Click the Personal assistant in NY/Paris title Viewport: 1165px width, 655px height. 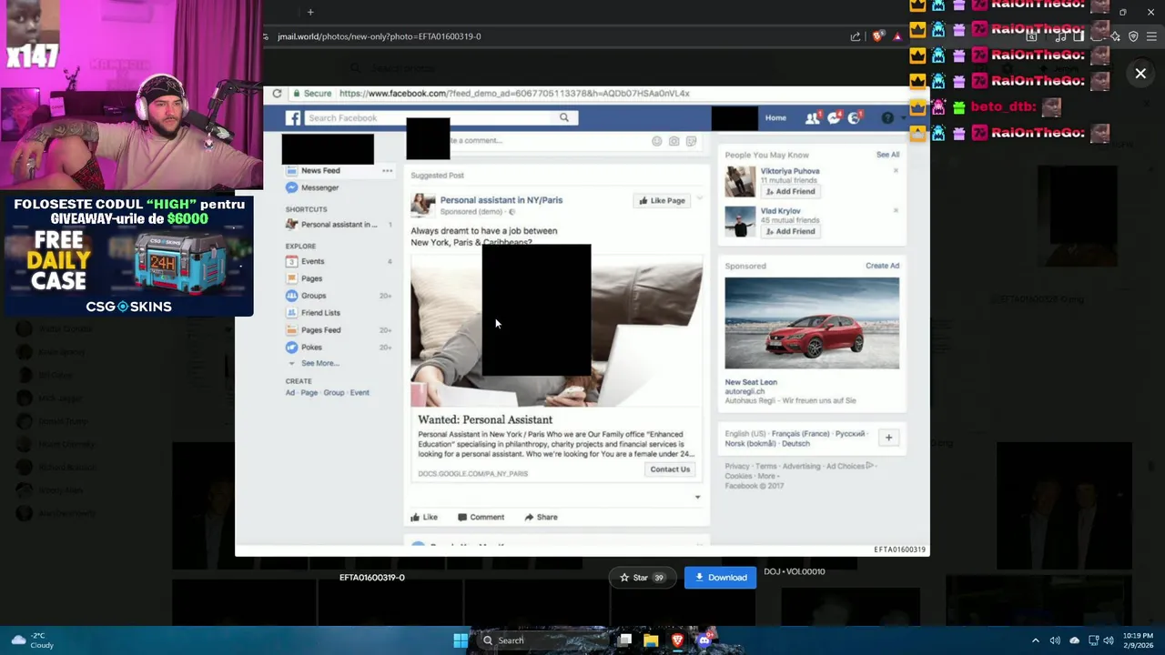[x=501, y=200]
